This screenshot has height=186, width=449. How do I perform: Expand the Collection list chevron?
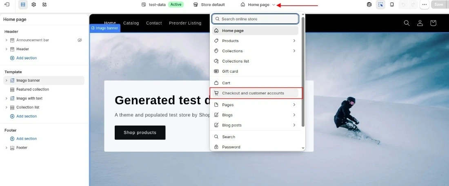coord(6,107)
